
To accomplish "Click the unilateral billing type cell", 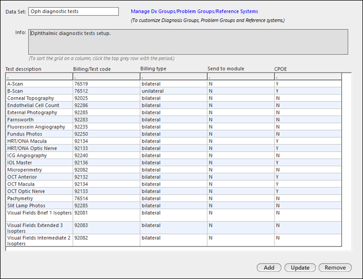I will [x=173, y=91].
